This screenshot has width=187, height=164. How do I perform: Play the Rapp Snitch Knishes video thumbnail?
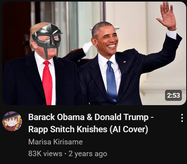click(x=94, y=53)
